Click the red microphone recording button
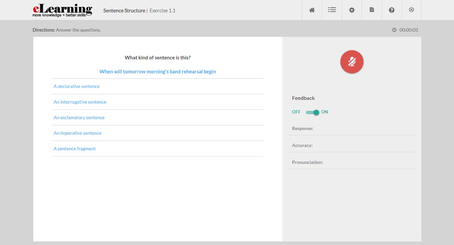454x245 pixels. coord(351,62)
